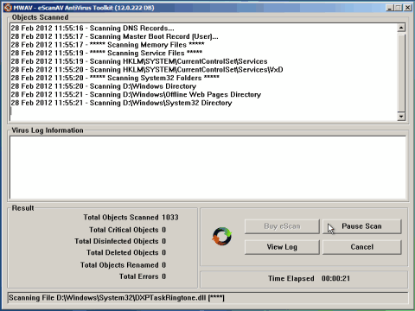Click the Time Elapsed value 00:00:21

335,278
